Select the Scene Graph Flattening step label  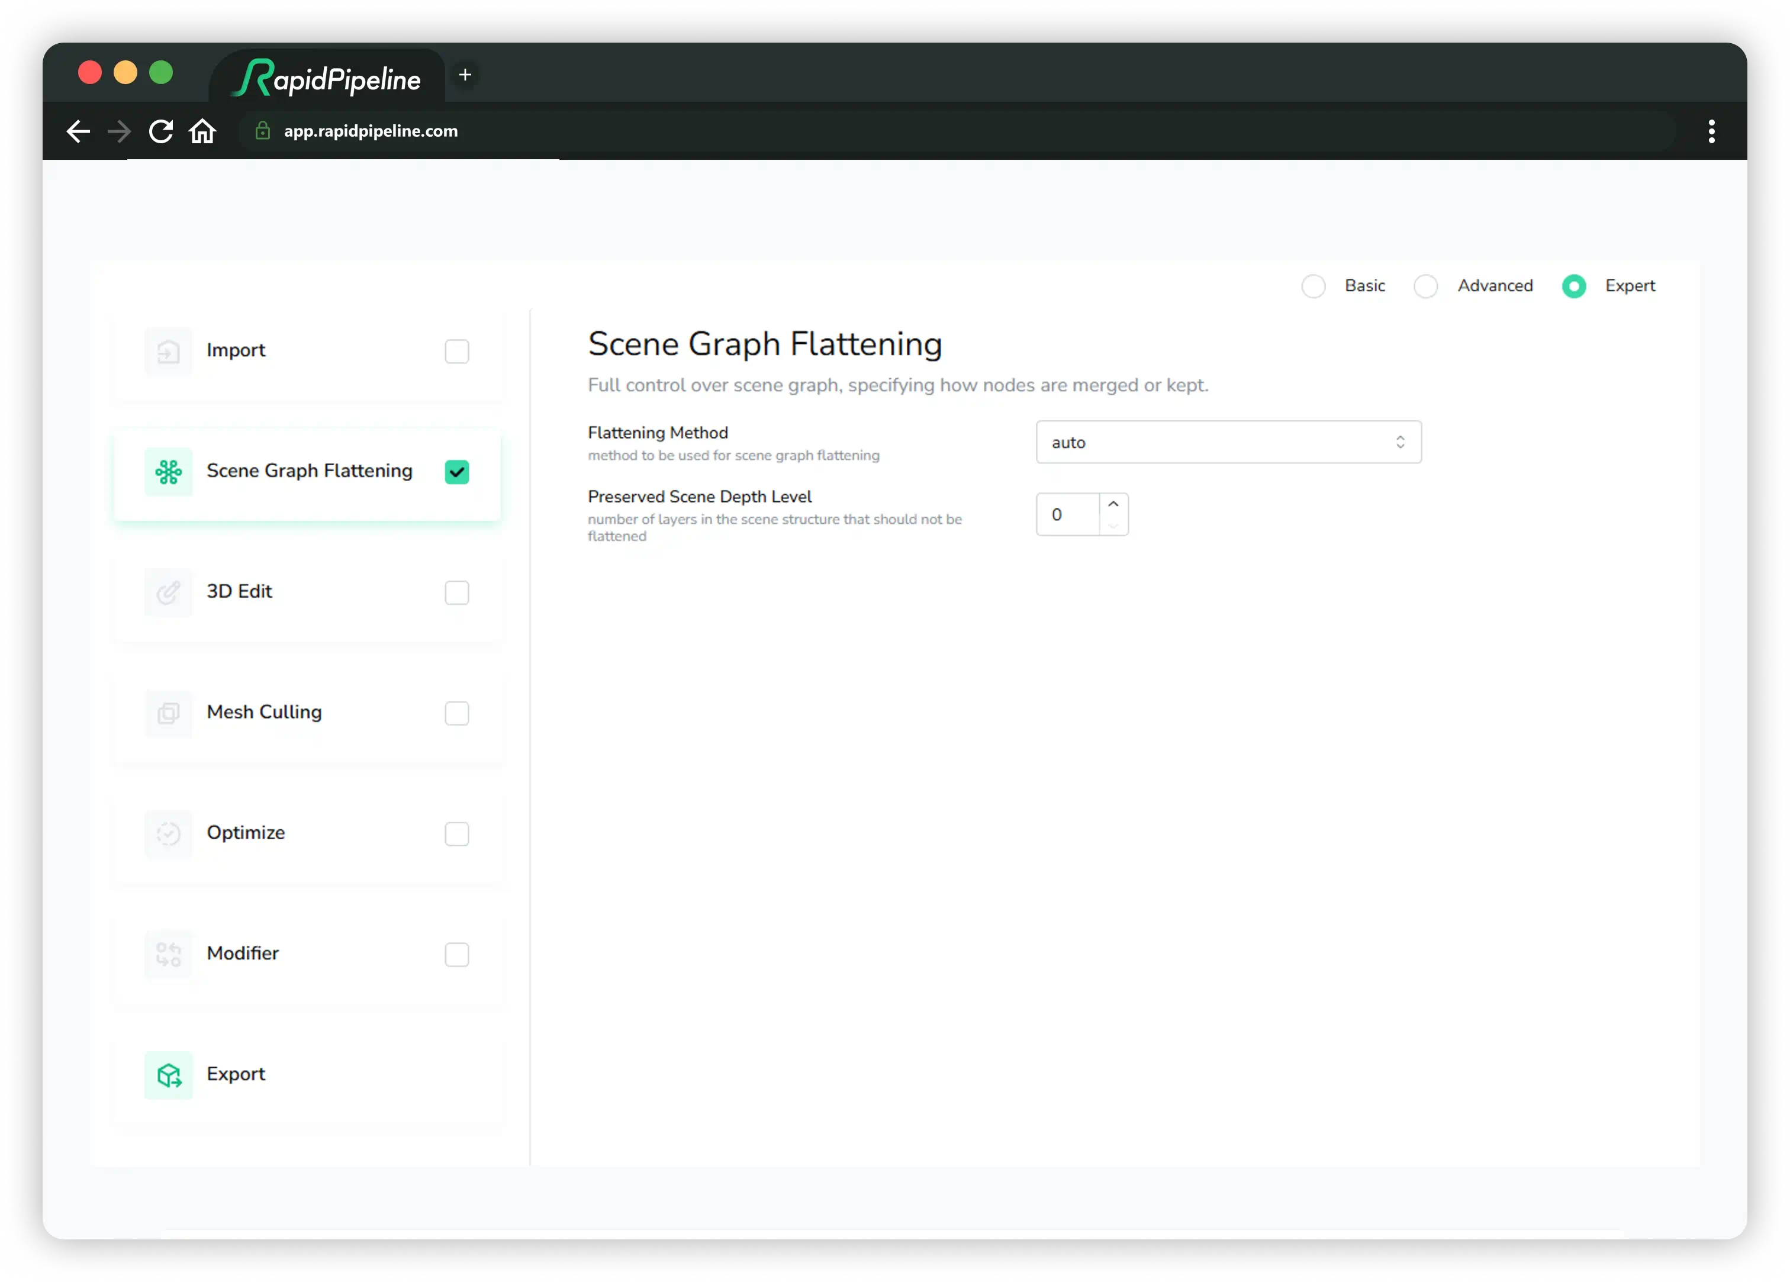click(310, 471)
